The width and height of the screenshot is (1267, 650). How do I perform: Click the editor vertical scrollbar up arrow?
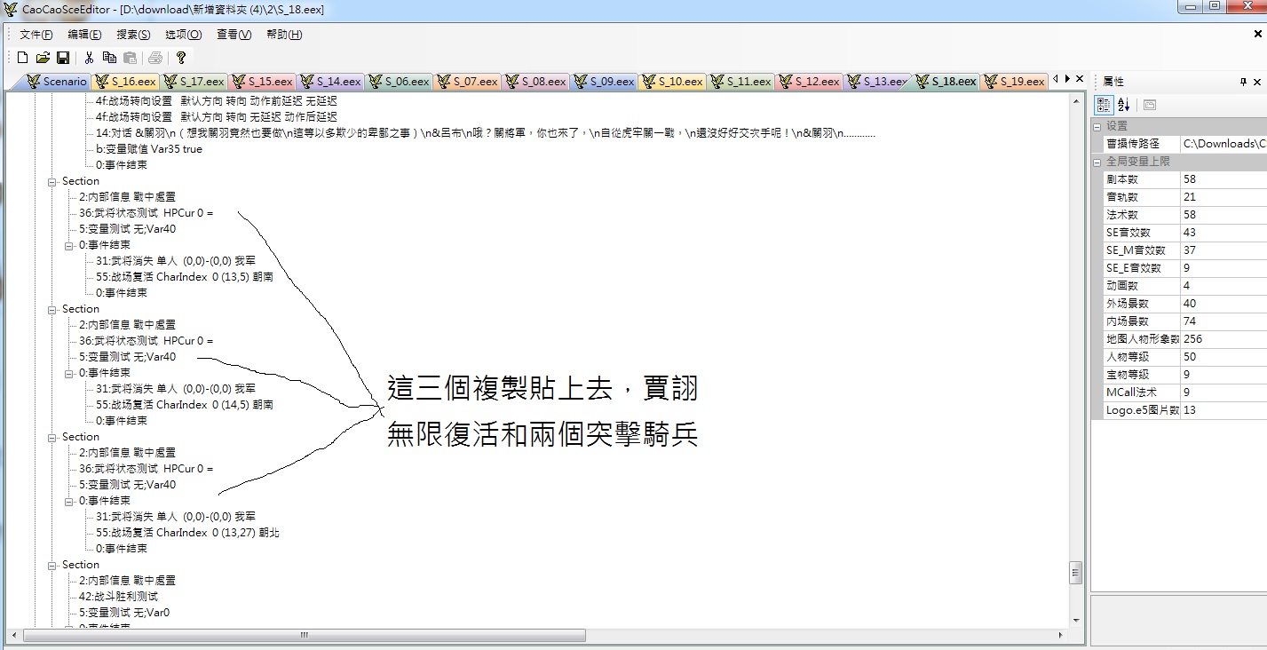point(1076,99)
